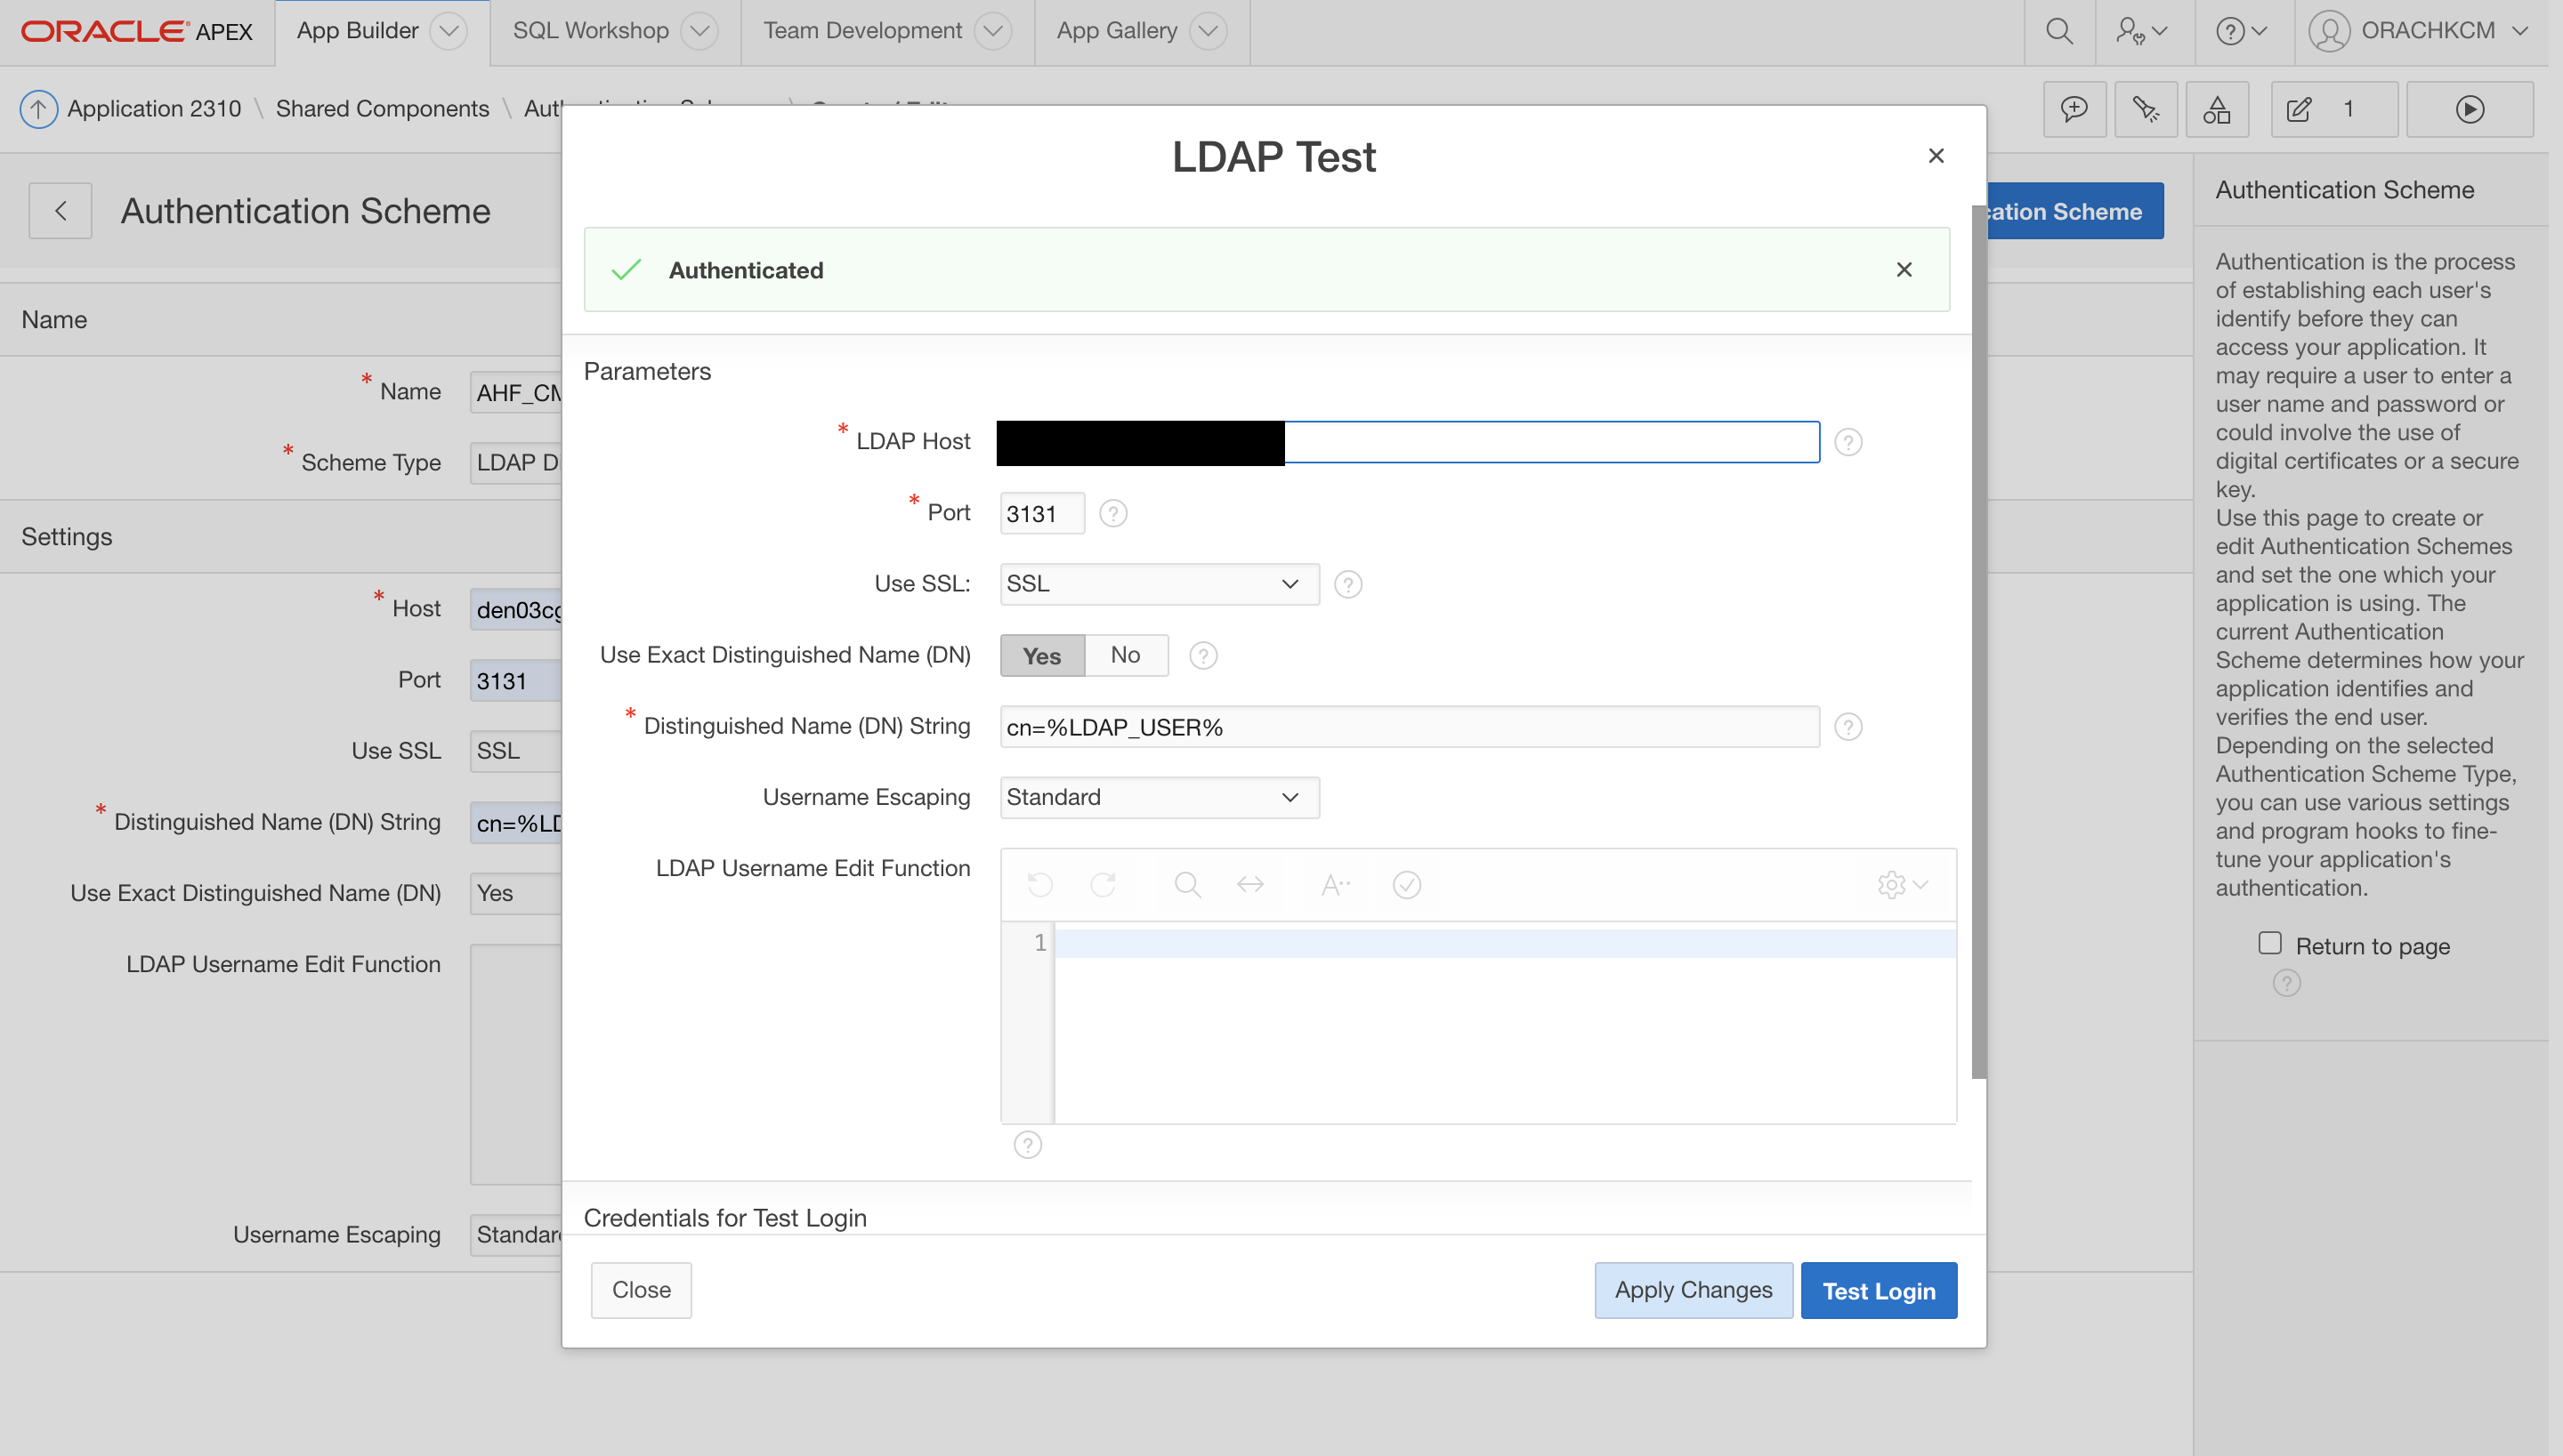Open the App Gallery tab
Image resolution: width=2563 pixels, height=1456 pixels.
pyautogui.click(x=1117, y=31)
